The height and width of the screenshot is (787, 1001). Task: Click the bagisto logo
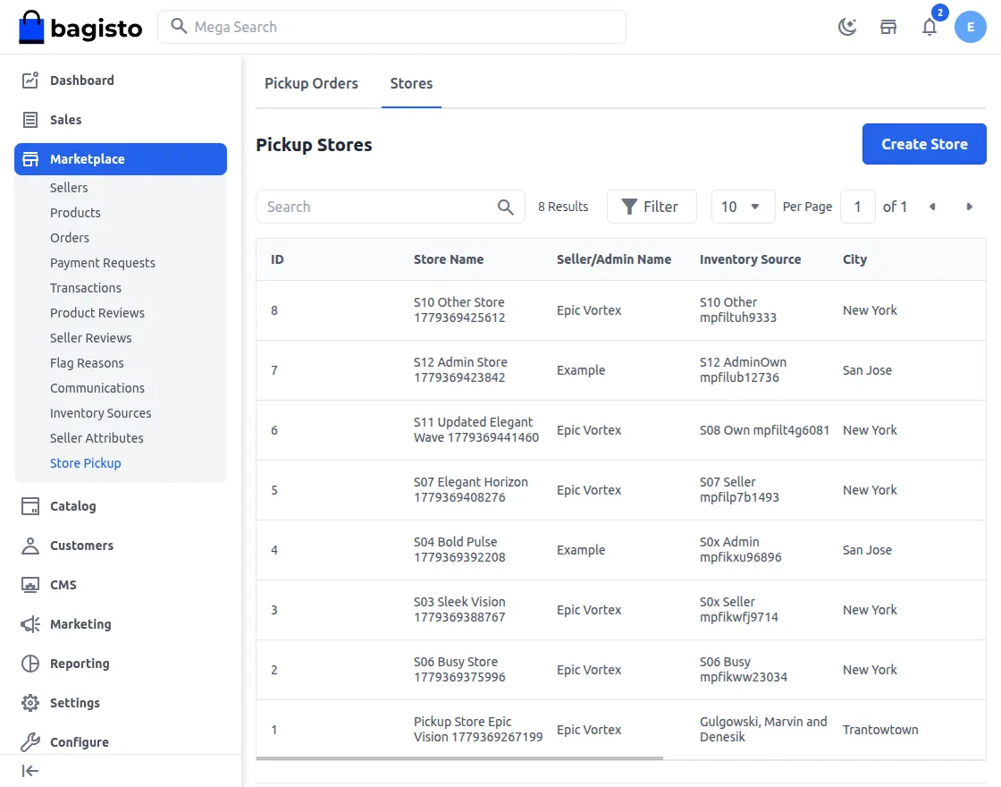point(80,27)
